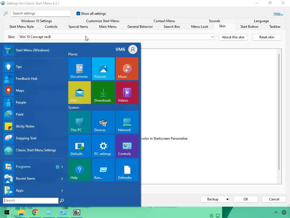This screenshot has height=218, width=290.
Task: Click the start menu Search box
Action: pyautogui.click(x=31, y=200)
